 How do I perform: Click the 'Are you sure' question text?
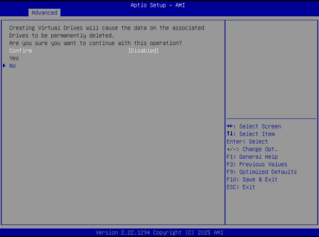pyautogui.click(x=95, y=43)
